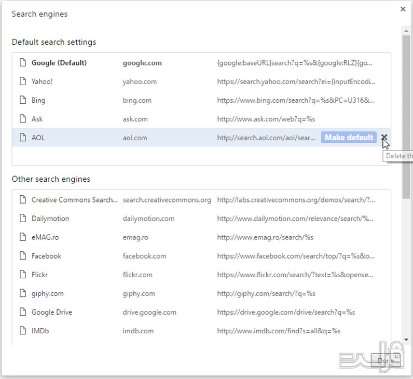Select the giphy.com engine name
Image resolution: width=413 pixels, height=379 pixels.
(48, 294)
